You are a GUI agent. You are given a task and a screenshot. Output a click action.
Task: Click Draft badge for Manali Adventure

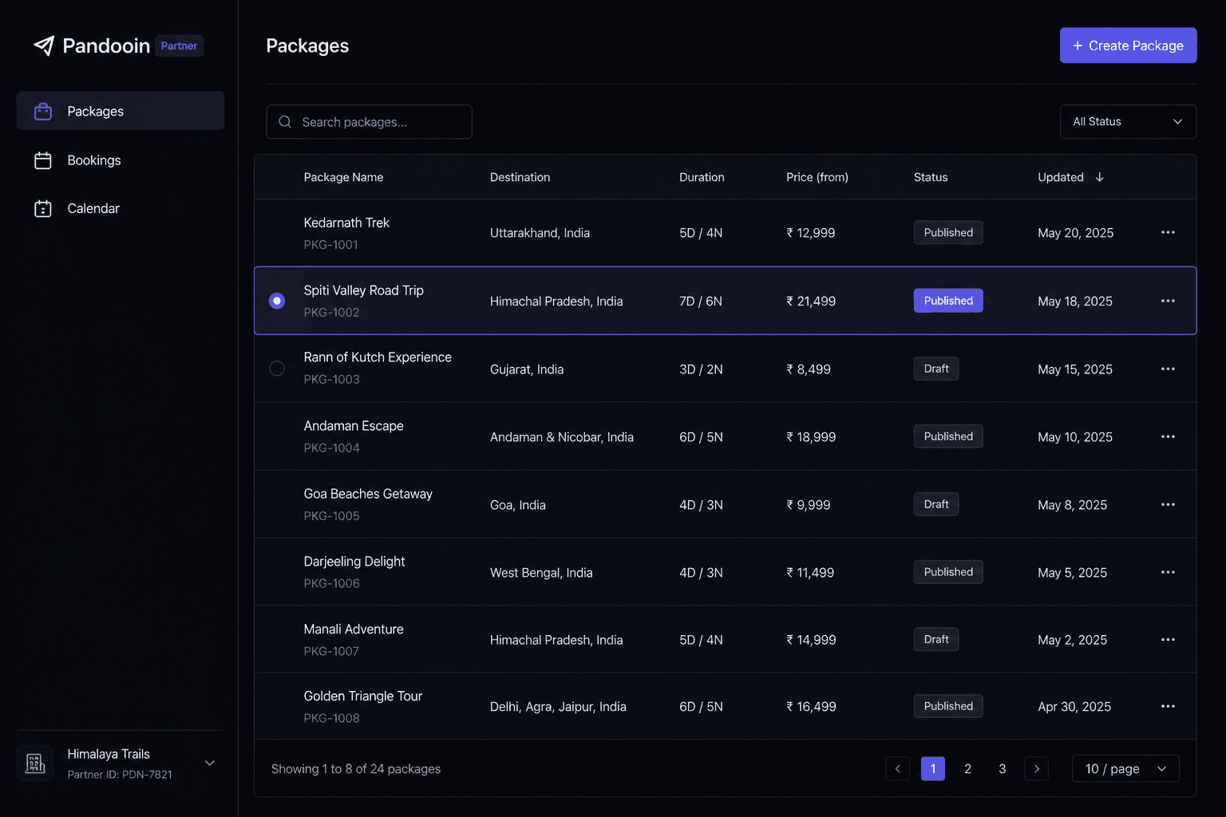[x=936, y=639]
